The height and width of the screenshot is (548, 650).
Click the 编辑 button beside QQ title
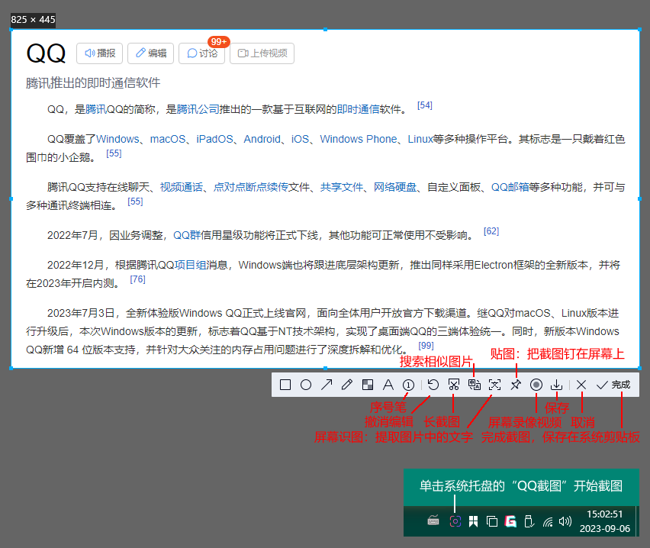[150, 53]
